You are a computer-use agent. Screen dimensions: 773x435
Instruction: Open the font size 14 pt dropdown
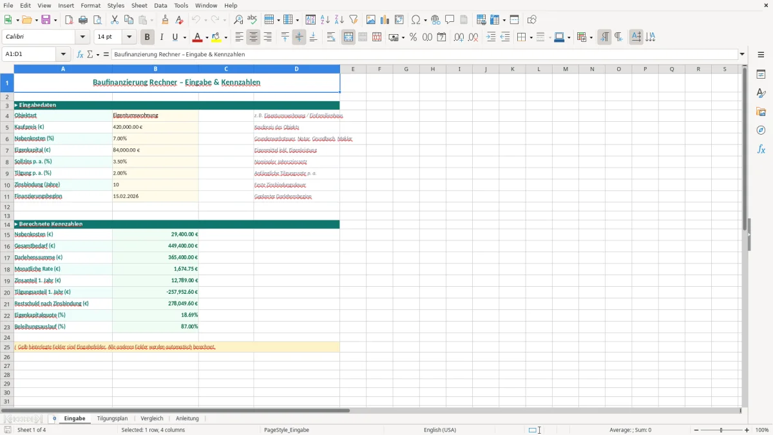pyautogui.click(x=129, y=37)
